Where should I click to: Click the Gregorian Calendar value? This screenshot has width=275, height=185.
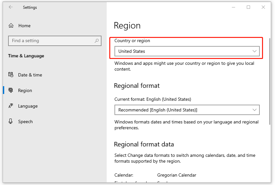tap(177, 175)
